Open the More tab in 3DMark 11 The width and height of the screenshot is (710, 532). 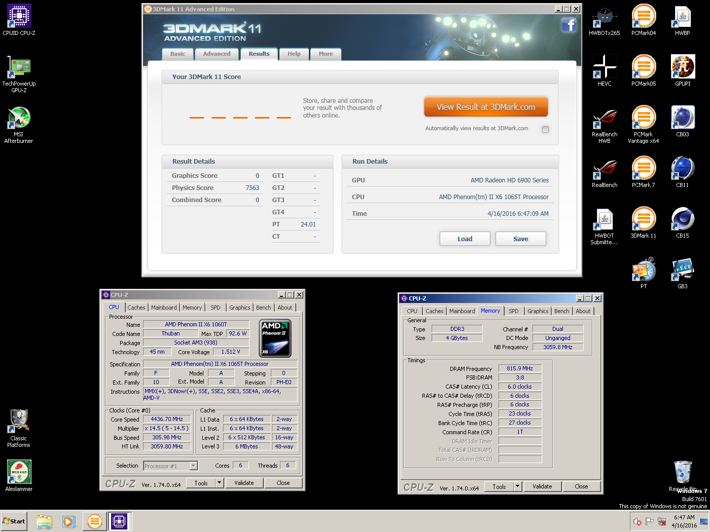(x=326, y=54)
